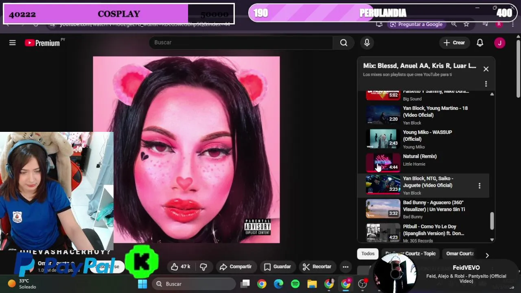The image size is (521, 293).
Task: Open more video actions ellipsis button
Action: pos(346,267)
